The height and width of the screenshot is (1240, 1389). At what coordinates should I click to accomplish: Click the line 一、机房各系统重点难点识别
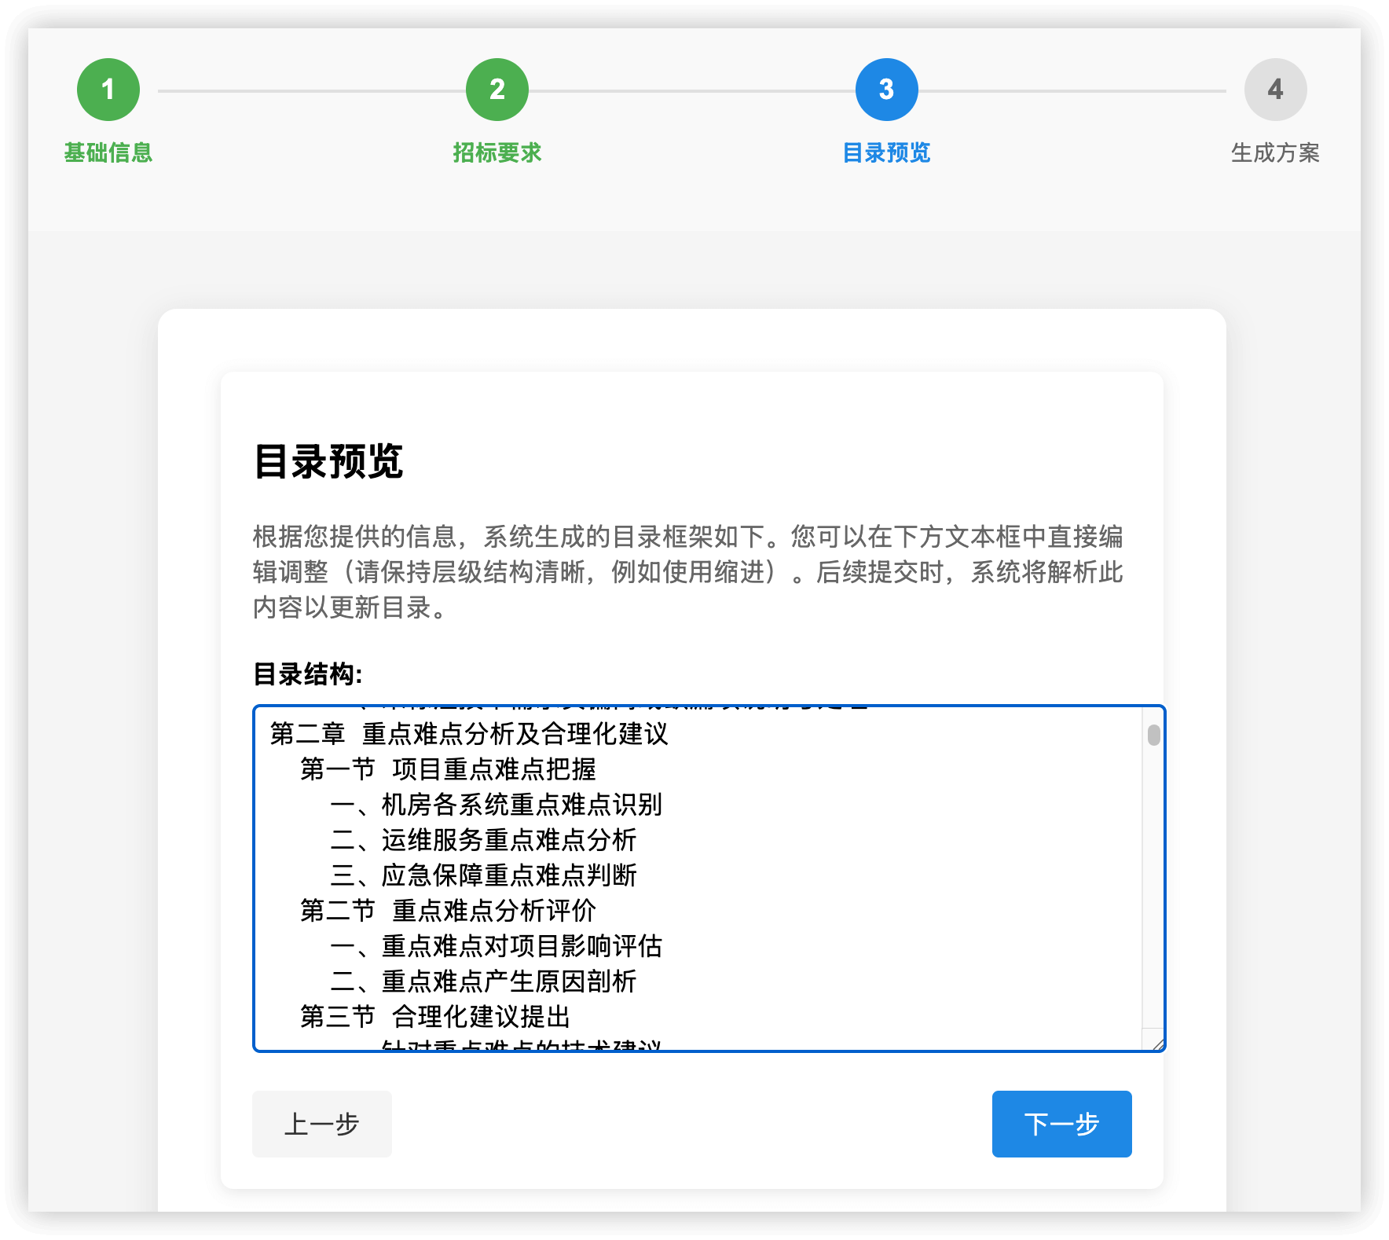[496, 805]
